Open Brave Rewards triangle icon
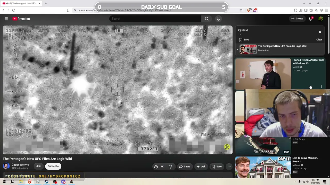330x185 pixels. (x=255, y=10)
